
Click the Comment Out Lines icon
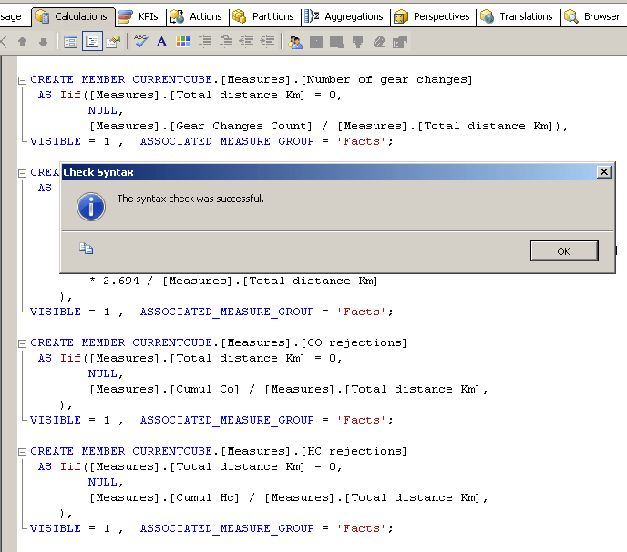click(x=205, y=42)
